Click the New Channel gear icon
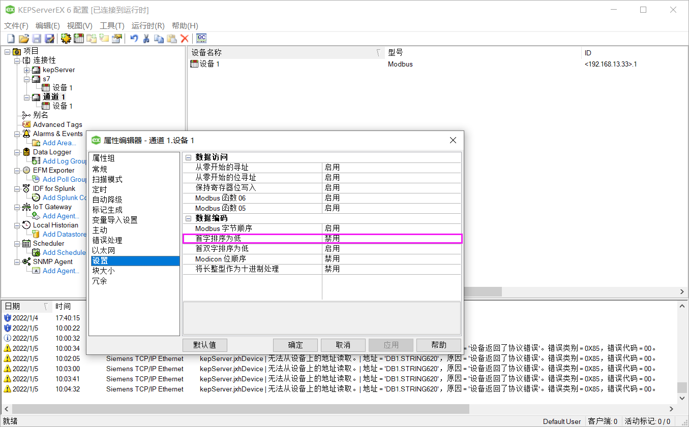This screenshot has height=427, width=689. 66,38
